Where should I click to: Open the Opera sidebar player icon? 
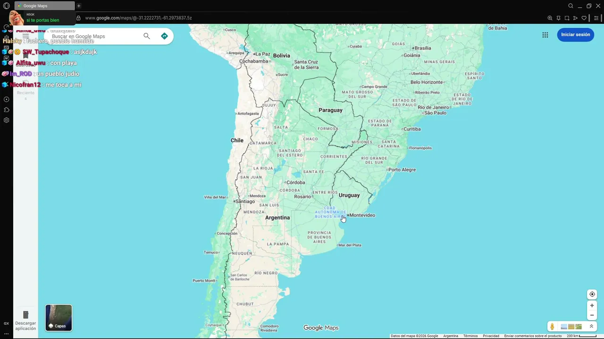tap(6, 99)
